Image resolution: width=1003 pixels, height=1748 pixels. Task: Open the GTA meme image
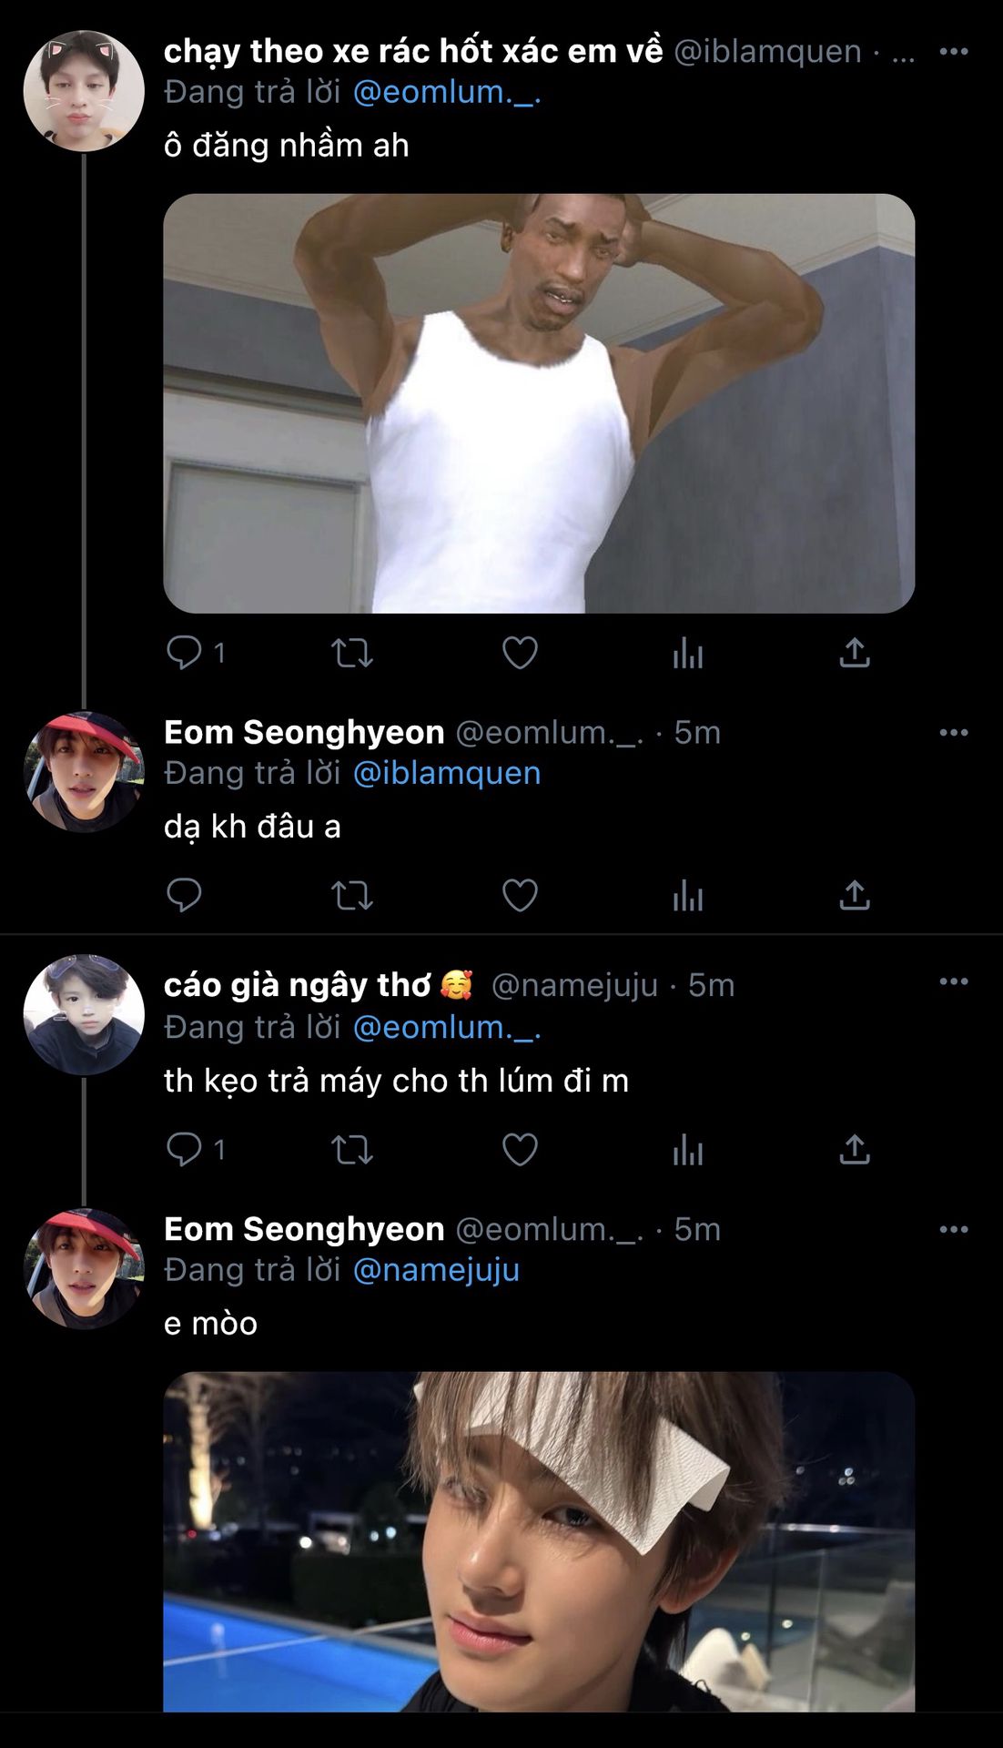click(539, 403)
